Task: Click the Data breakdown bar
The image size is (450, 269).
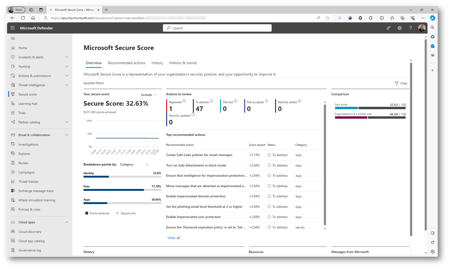Action: 122,190
